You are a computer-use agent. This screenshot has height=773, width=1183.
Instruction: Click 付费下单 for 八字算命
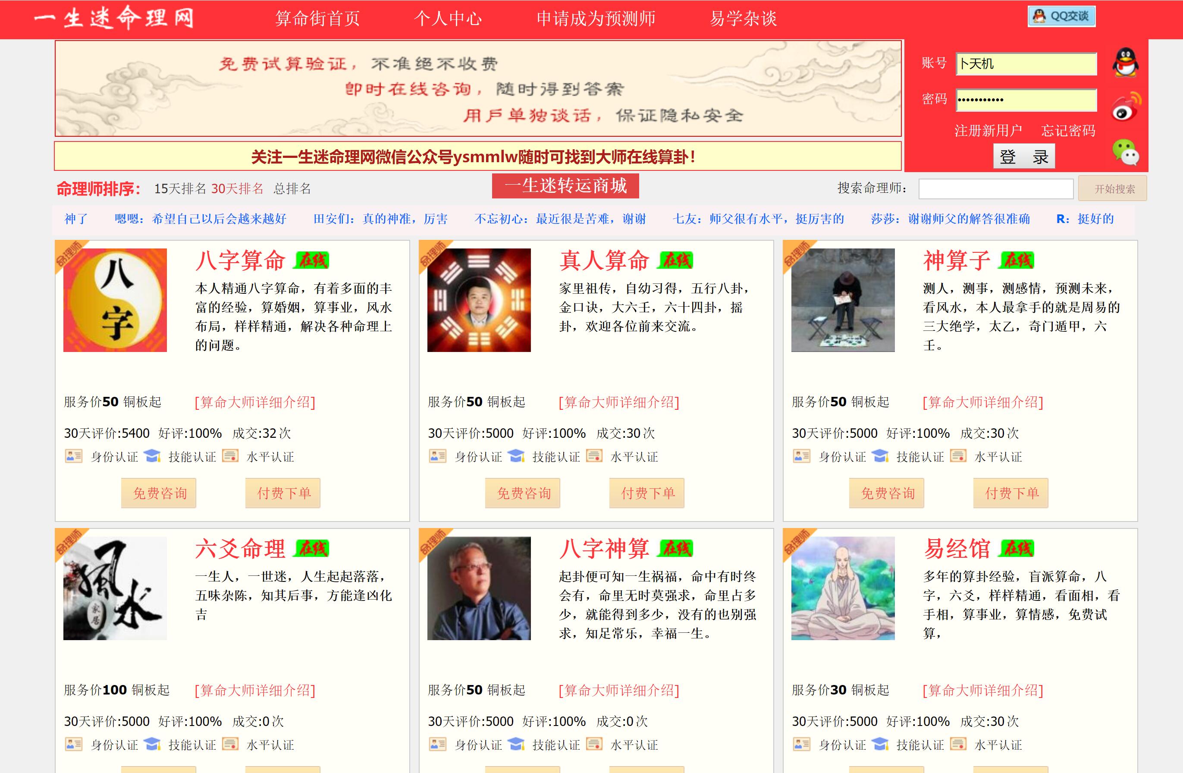pyautogui.click(x=283, y=493)
